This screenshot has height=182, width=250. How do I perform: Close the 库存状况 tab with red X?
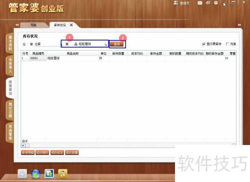71,25
